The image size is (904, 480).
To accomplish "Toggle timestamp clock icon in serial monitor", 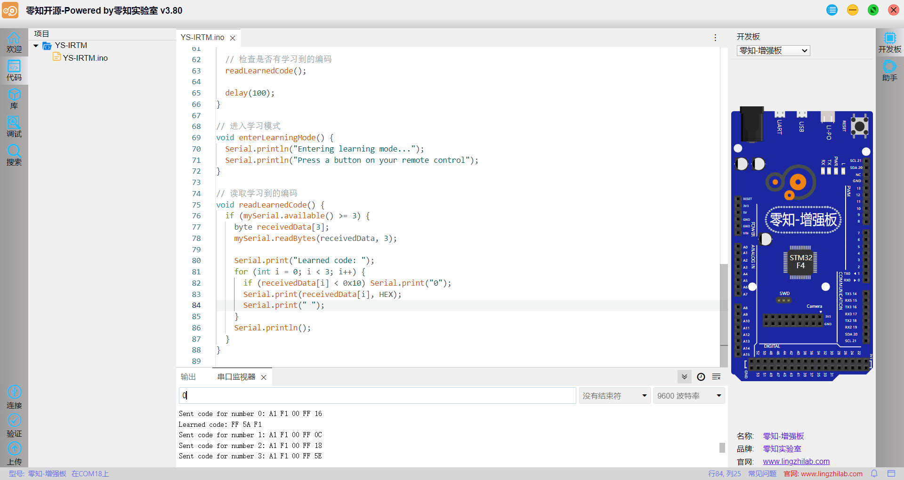I will point(701,377).
